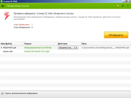This screenshot has height=98, width=131.
Task: Go back using the green arrow icon
Action: coord(3,6)
